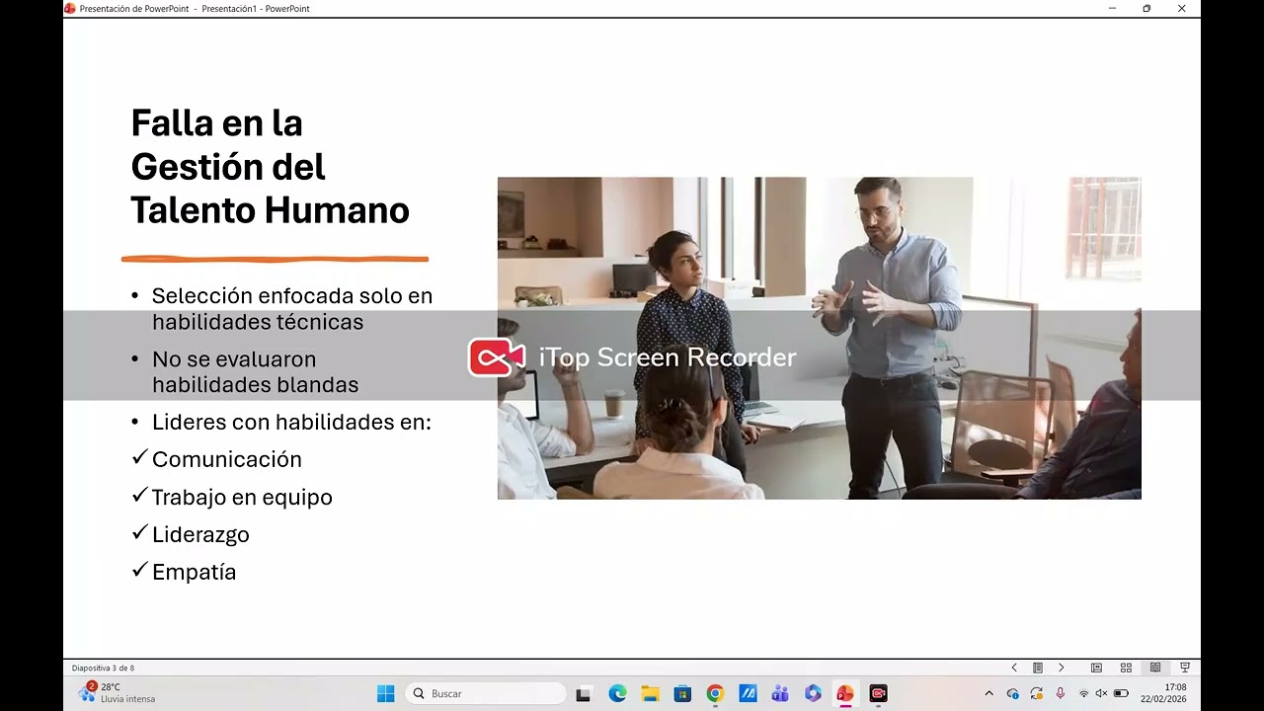1264x711 pixels.
Task: Click the bullet 'Lideres con habilidades en:'
Action: 291,422
